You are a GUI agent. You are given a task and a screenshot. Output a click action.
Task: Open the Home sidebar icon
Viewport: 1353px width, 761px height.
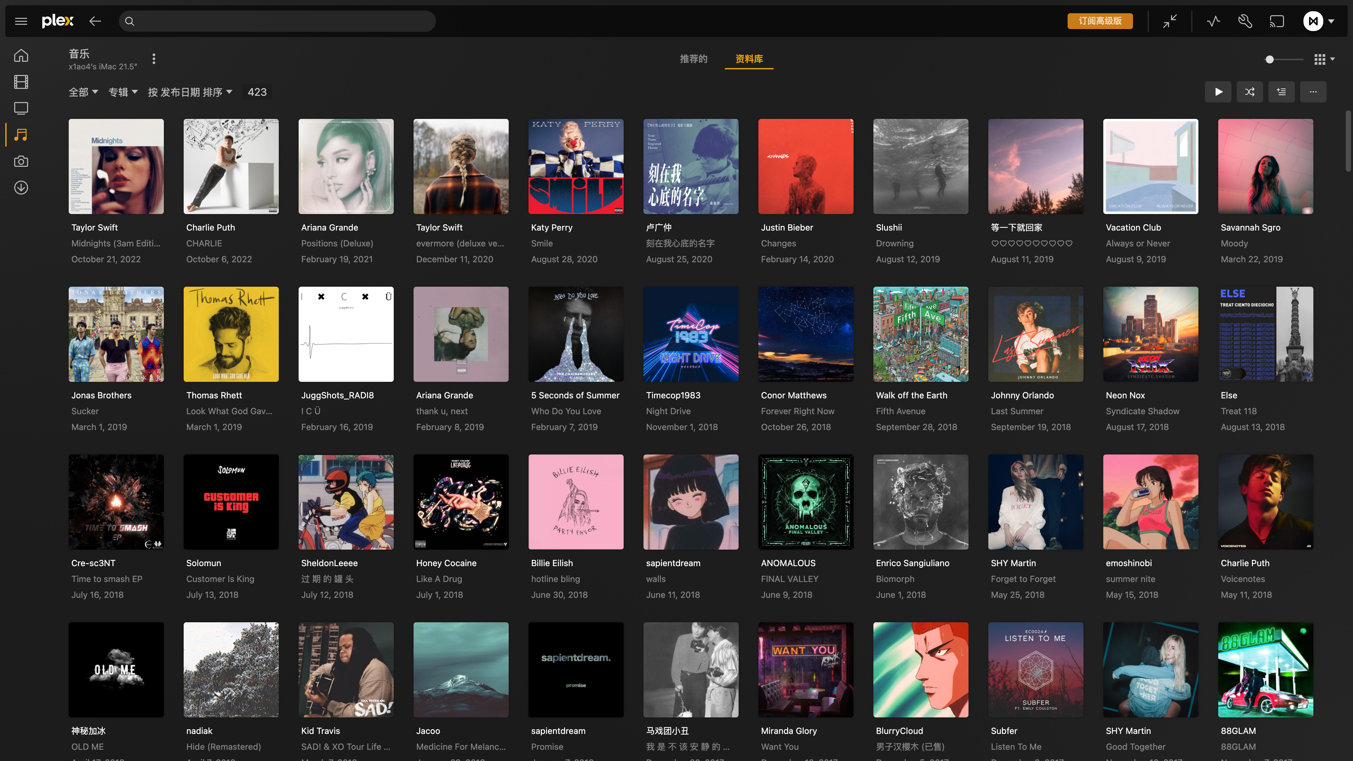coord(21,55)
